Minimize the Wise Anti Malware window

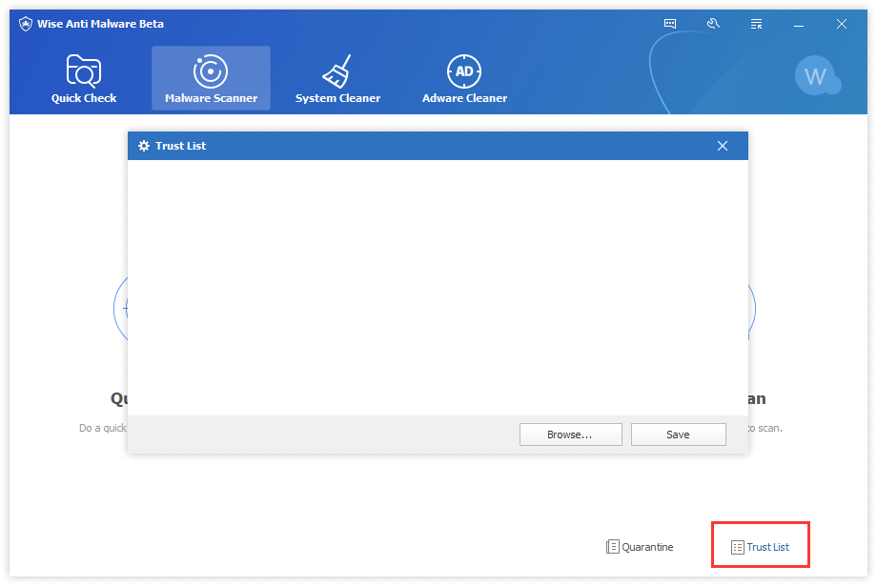[799, 24]
